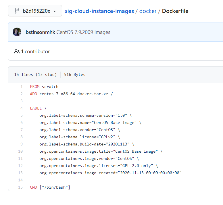Image resolution: width=223 pixels, height=205 pixels.
Task: Click the branch selector caret arrow
Action: 55,11
